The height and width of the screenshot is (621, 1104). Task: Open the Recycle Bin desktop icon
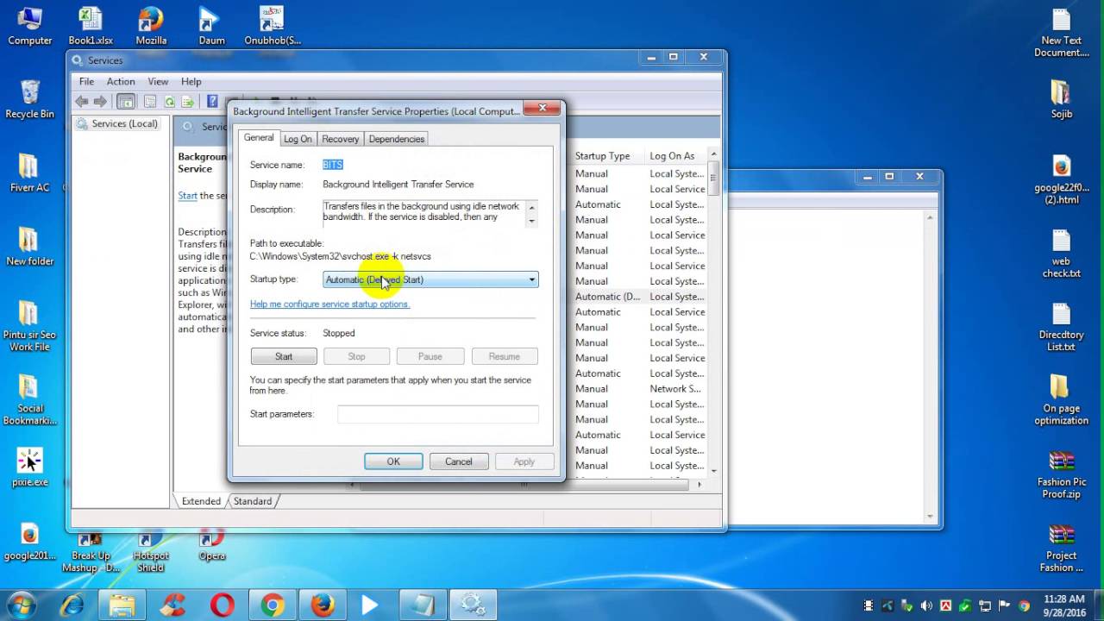point(29,99)
